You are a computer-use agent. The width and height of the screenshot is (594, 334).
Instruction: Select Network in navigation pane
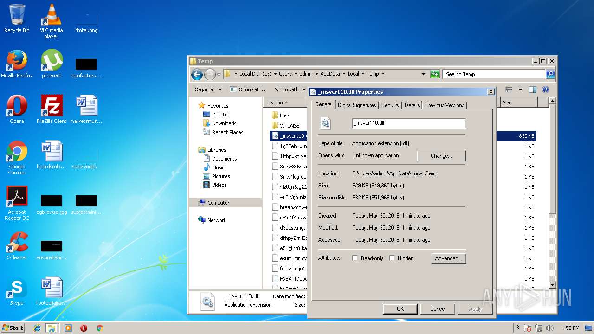212,220
